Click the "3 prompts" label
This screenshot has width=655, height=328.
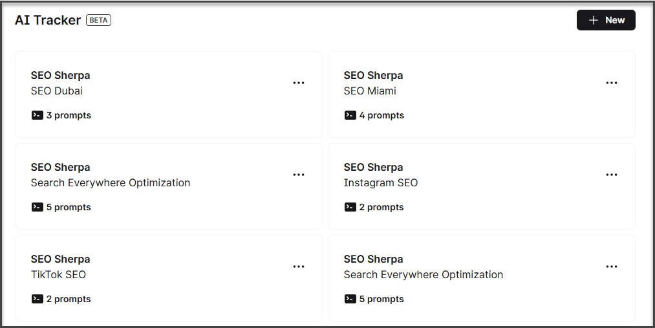(x=69, y=115)
